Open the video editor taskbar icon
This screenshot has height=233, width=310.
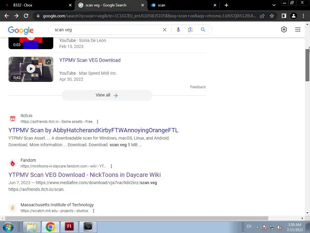coord(88,227)
